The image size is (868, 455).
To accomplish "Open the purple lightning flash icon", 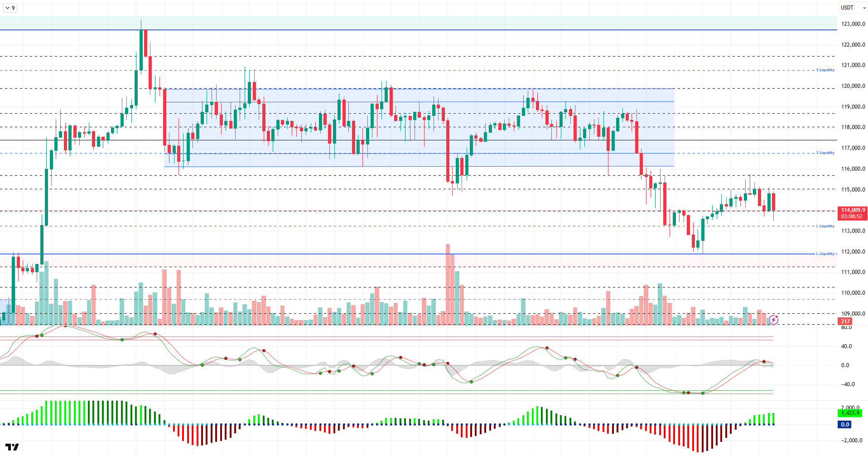I will coord(773,320).
